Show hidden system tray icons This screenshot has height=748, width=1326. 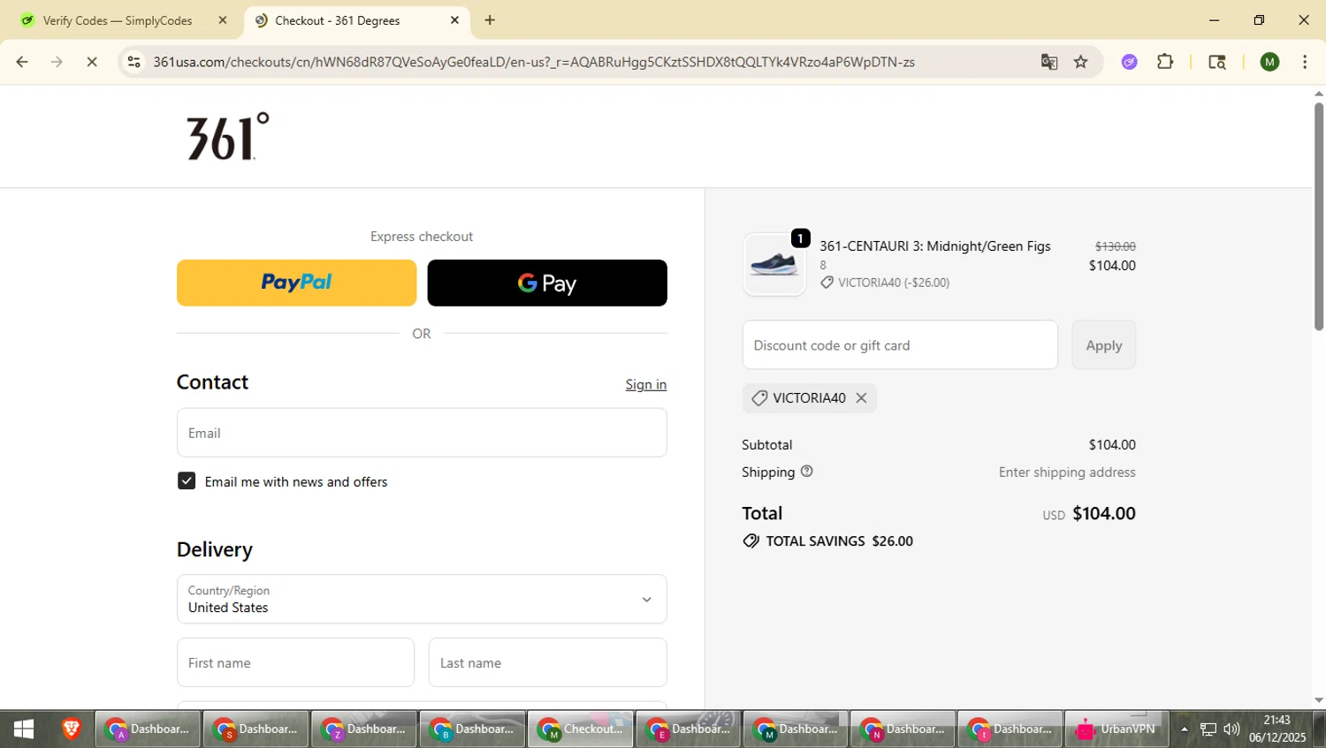pyautogui.click(x=1185, y=729)
